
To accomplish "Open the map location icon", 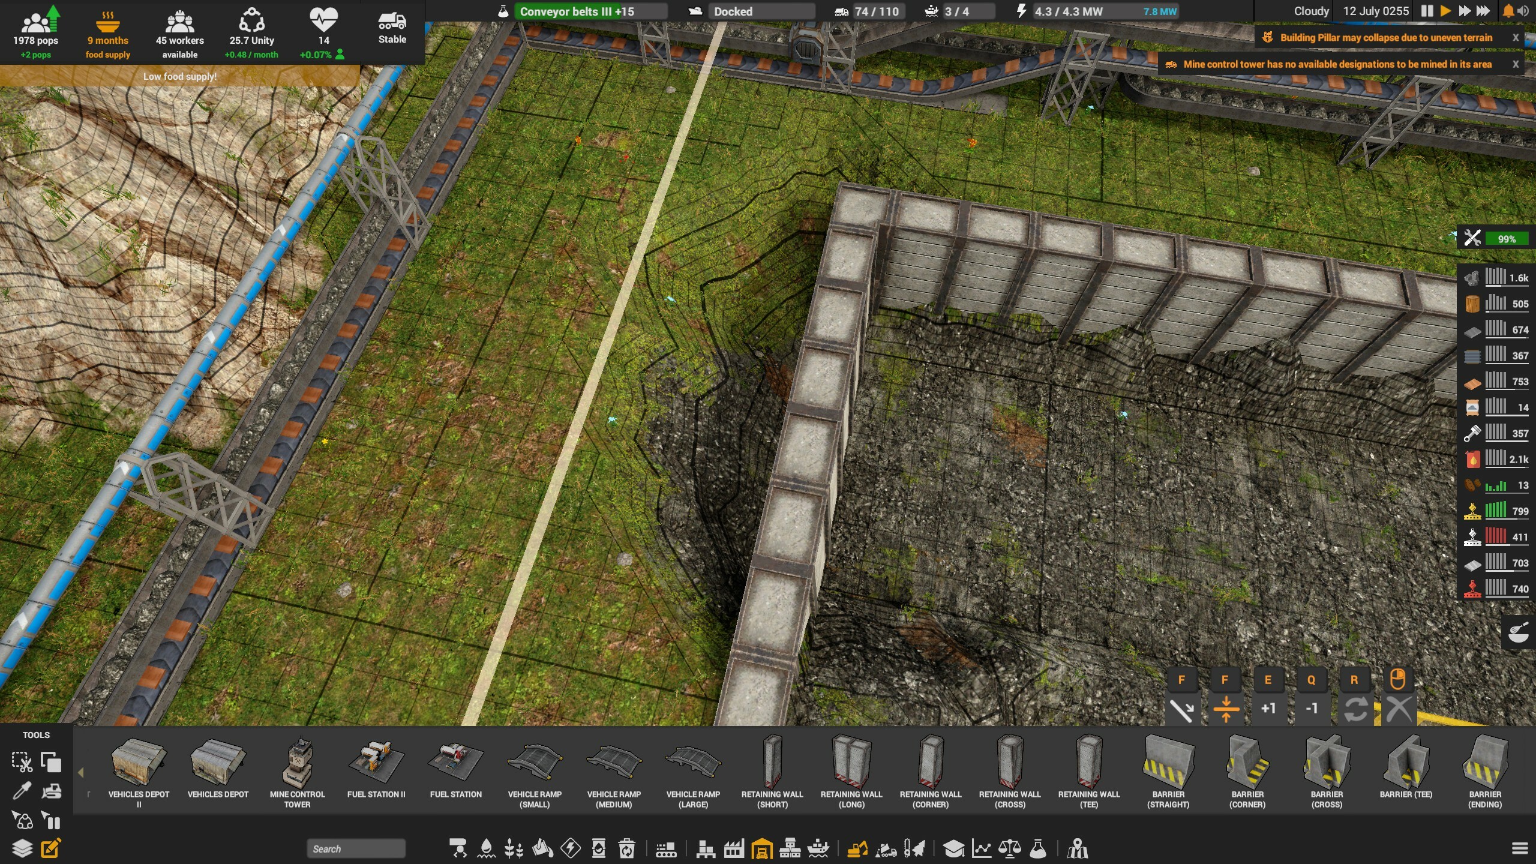I will click(x=1078, y=848).
